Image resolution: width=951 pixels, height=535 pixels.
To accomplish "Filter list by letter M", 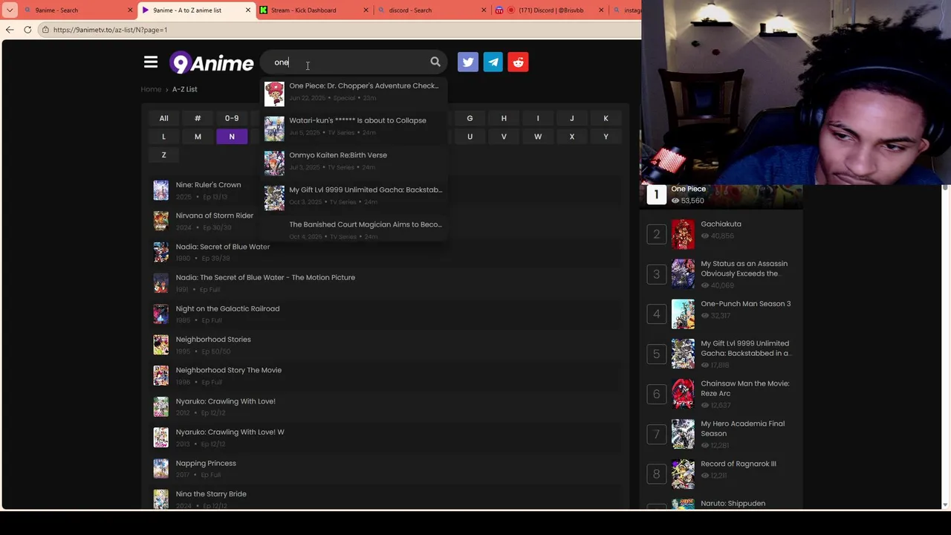I will pos(198,137).
